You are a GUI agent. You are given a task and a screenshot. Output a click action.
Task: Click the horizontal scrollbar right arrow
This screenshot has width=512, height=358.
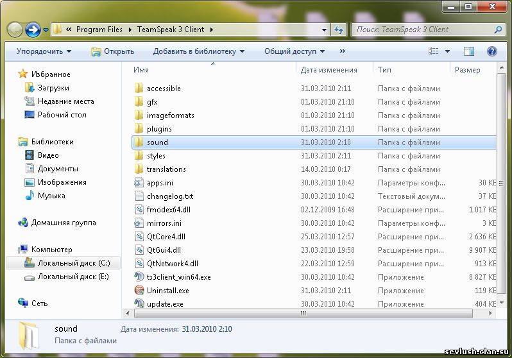pos(490,313)
